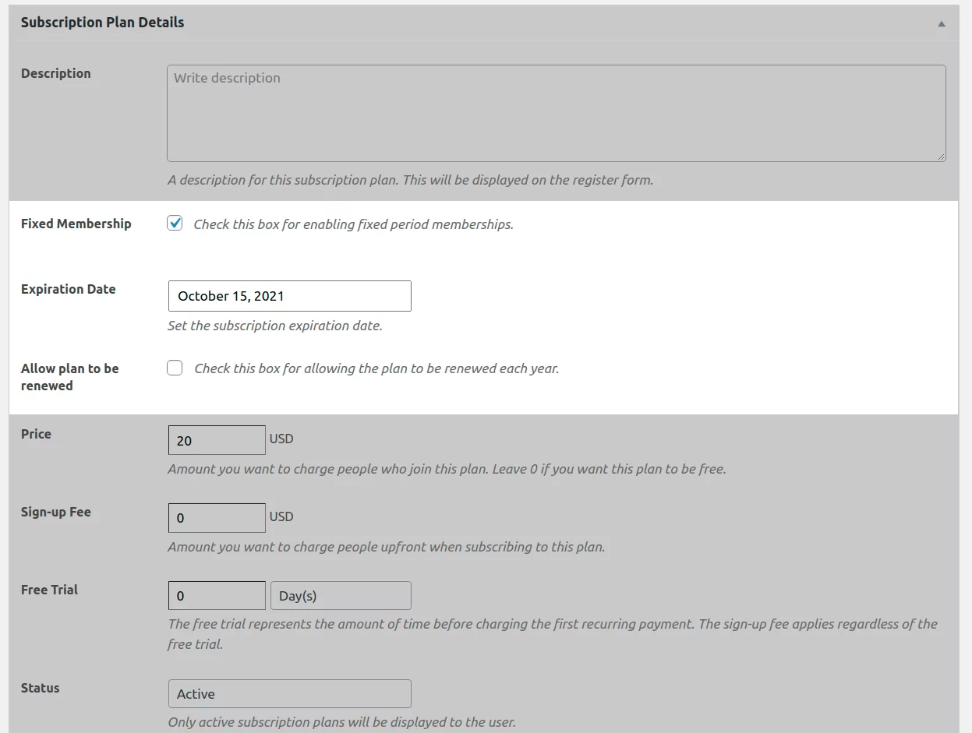Click the description textarea's corner resize handle
Screen dimensions: 972x733
click(x=941, y=157)
